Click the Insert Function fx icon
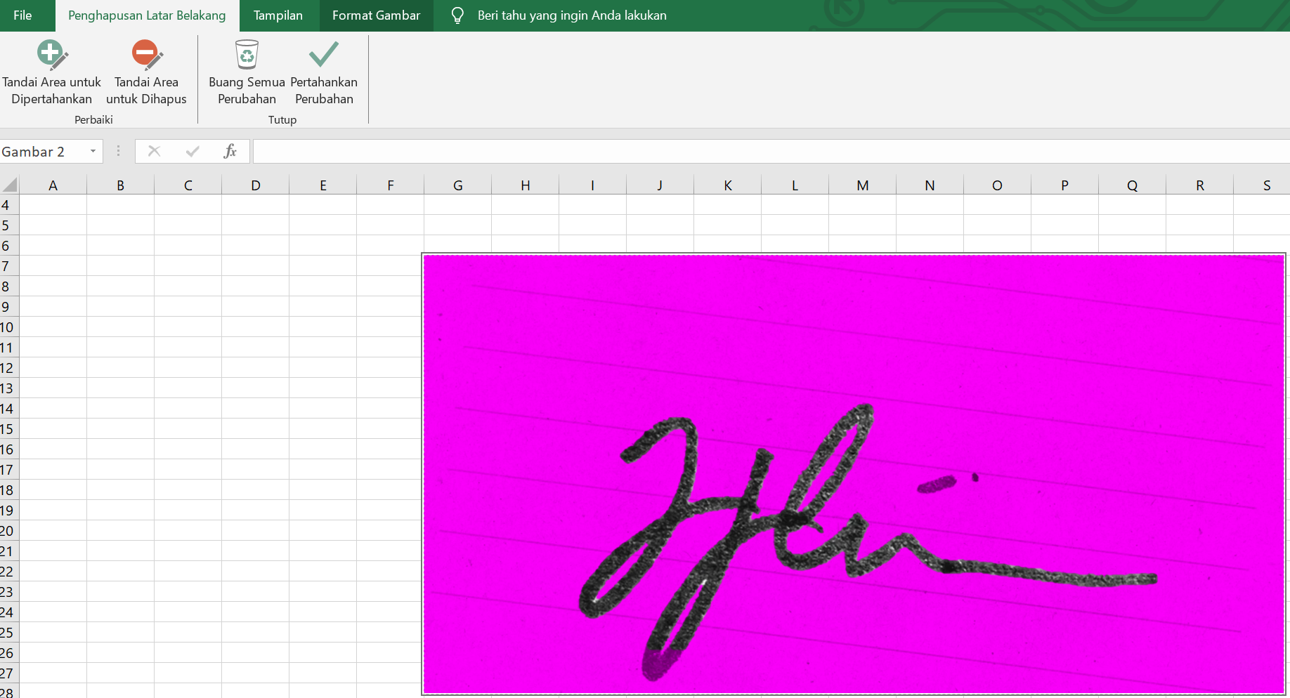 click(x=230, y=150)
